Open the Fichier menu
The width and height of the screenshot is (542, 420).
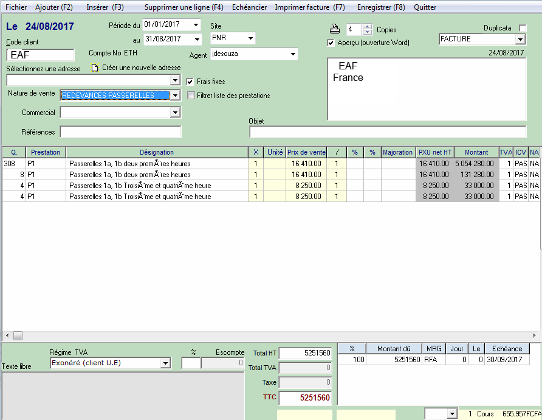16,7
